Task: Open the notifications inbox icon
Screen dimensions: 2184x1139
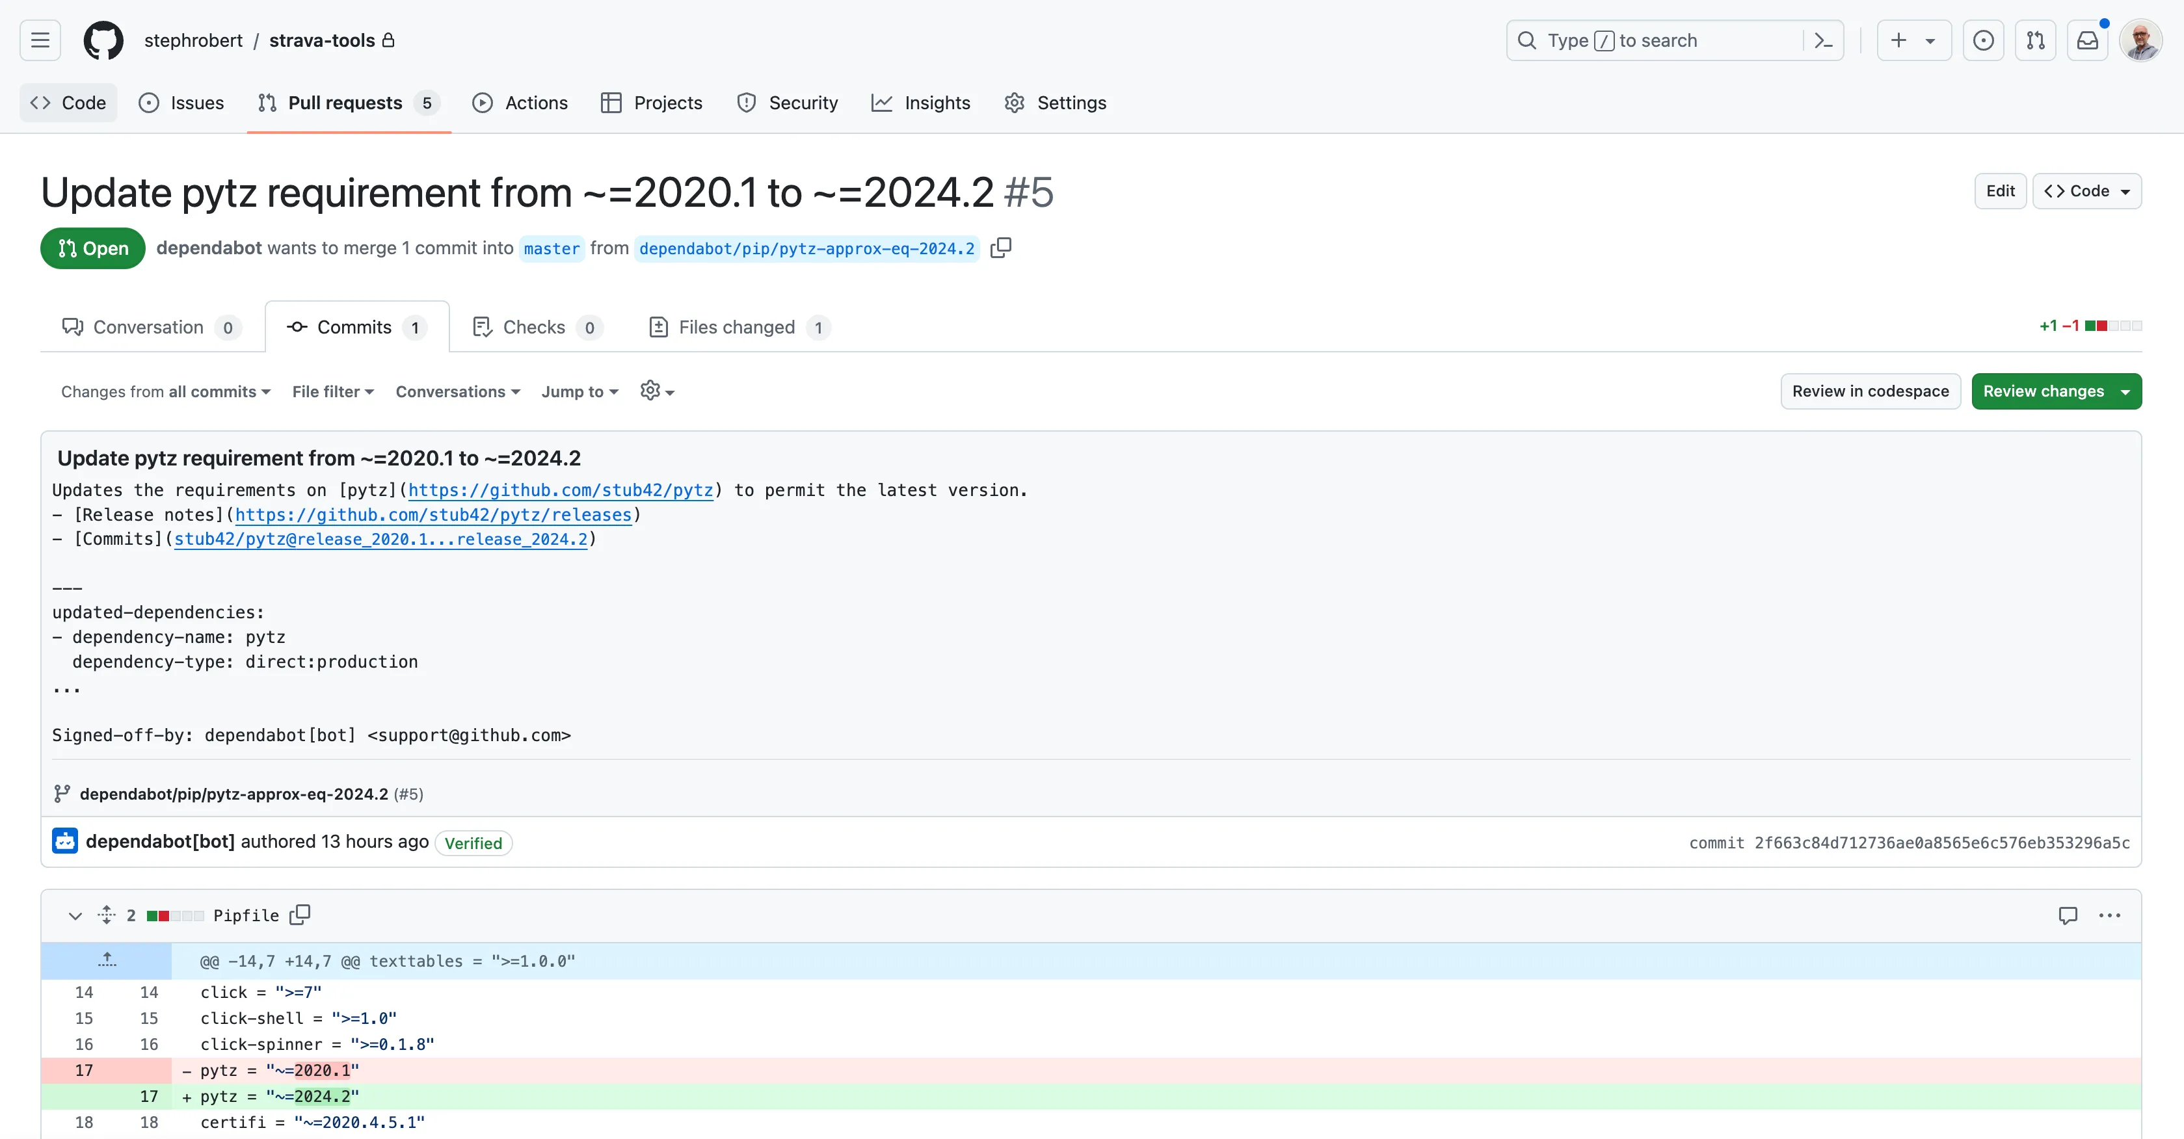Action: (x=2087, y=41)
